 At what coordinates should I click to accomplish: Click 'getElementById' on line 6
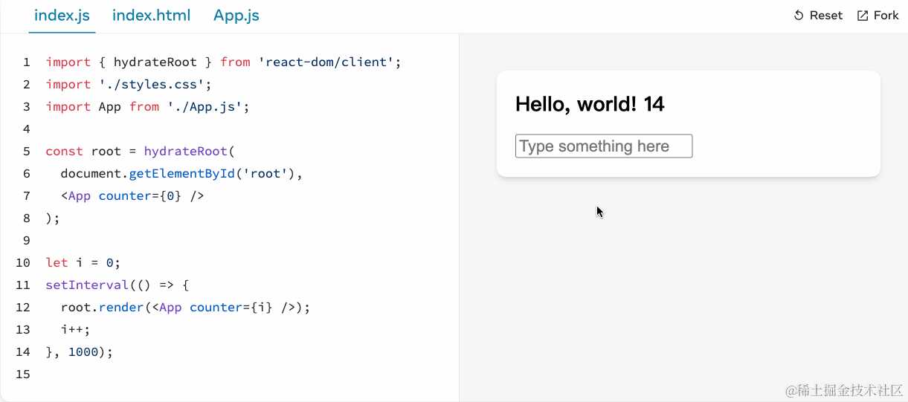181,174
